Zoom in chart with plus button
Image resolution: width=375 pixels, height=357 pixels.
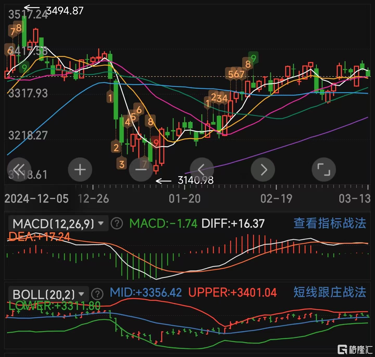[80, 170]
